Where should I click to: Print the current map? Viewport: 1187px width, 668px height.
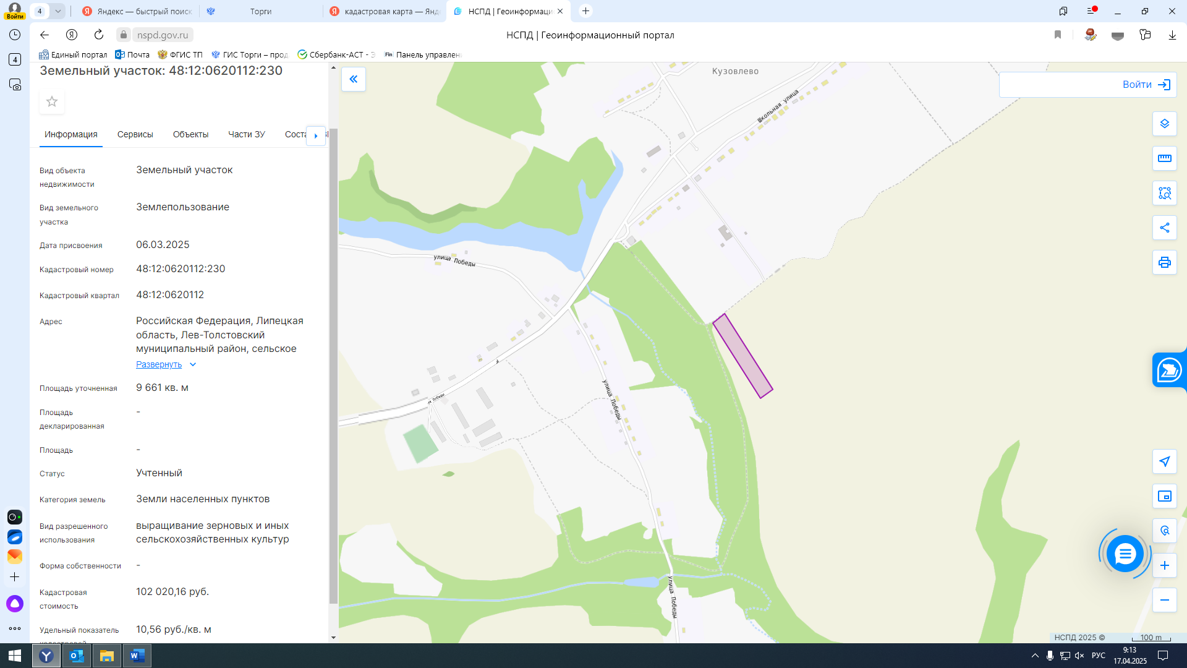[1165, 262]
